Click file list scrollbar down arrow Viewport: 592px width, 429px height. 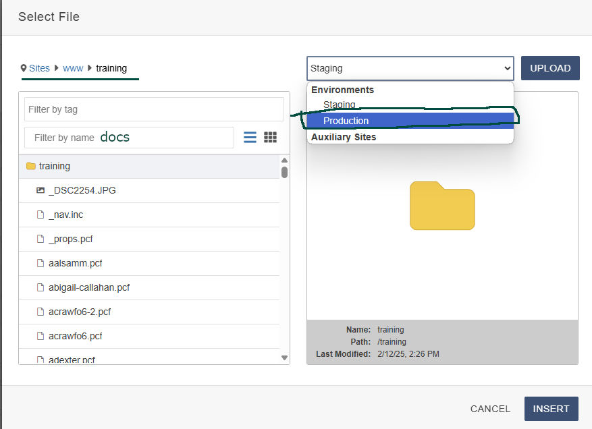click(x=285, y=357)
